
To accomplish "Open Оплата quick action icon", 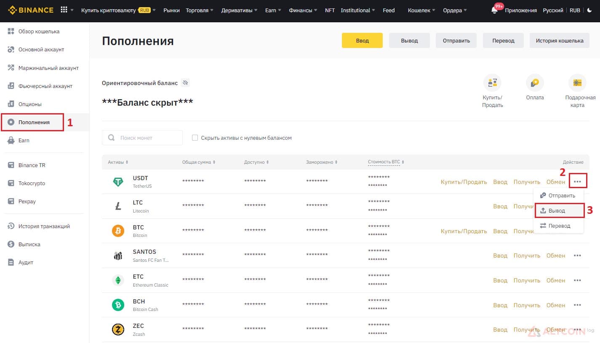I will (535, 83).
